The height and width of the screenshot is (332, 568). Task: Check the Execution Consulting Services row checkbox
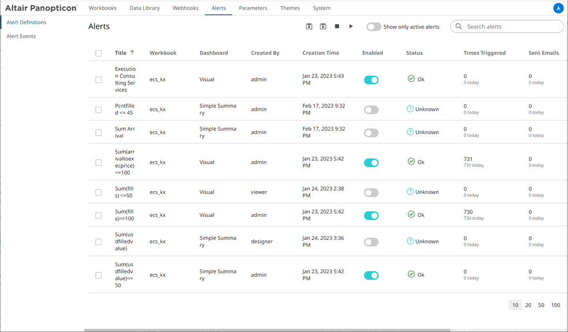point(99,79)
